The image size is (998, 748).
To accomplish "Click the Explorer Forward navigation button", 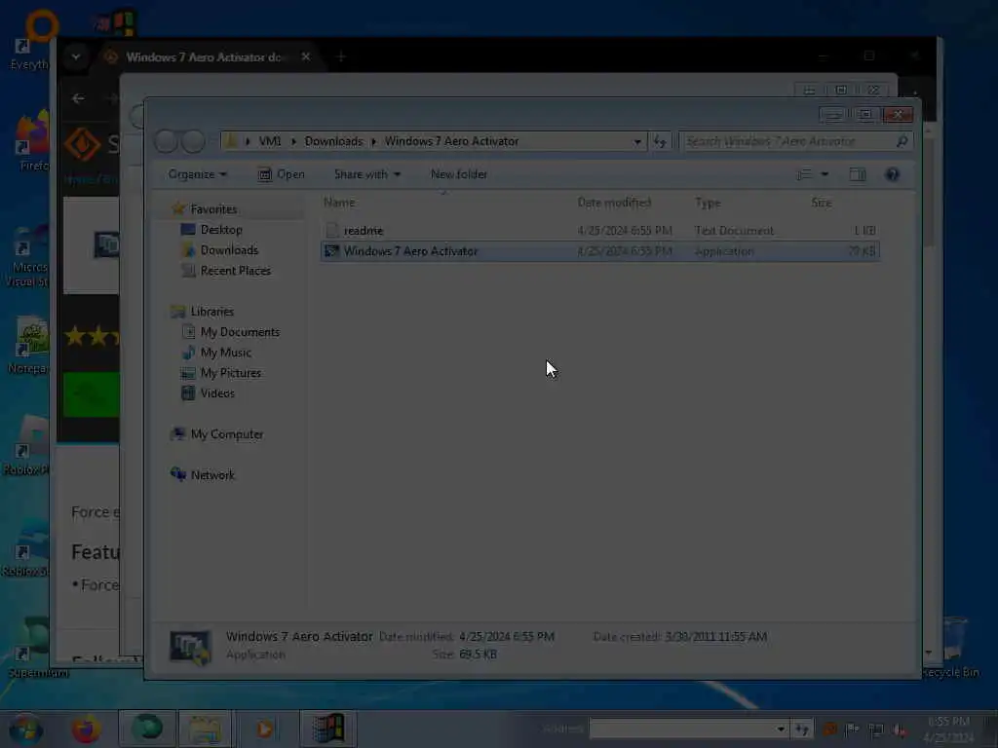I will tap(193, 141).
